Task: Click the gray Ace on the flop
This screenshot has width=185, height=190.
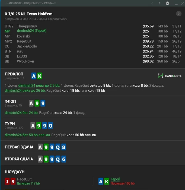Action: coord(31,103)
